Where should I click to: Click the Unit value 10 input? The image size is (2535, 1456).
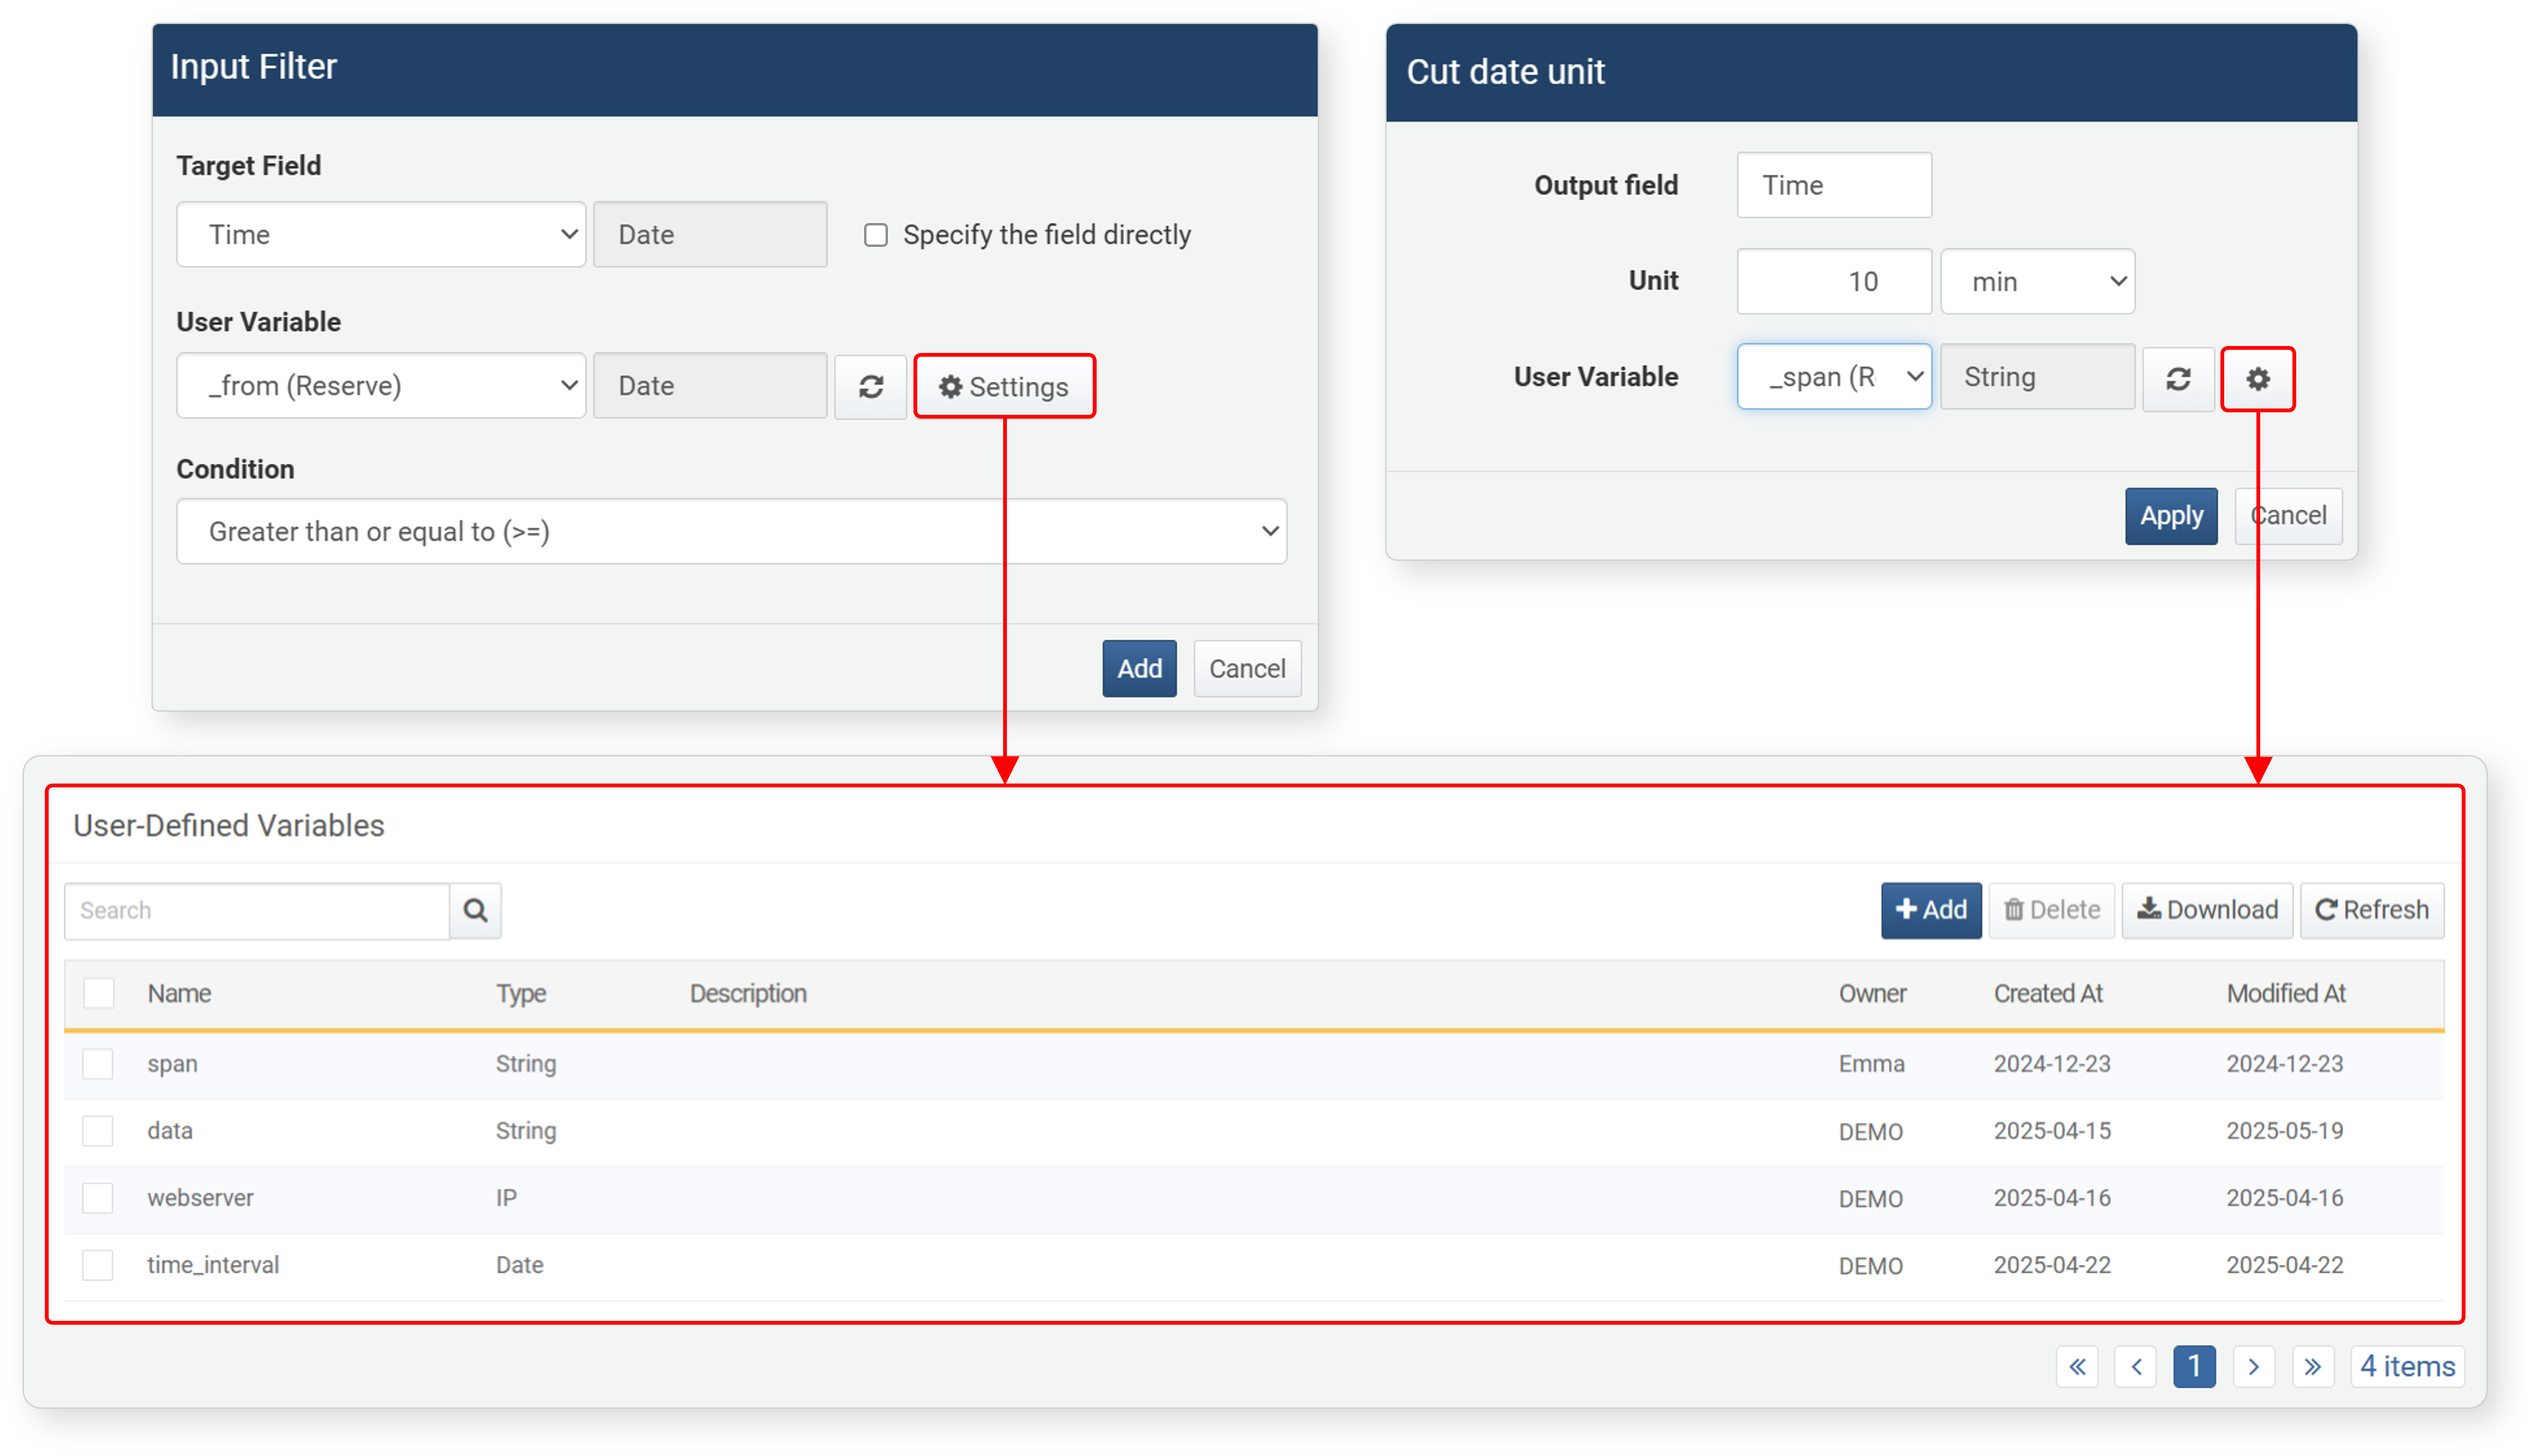point(1834,282)
